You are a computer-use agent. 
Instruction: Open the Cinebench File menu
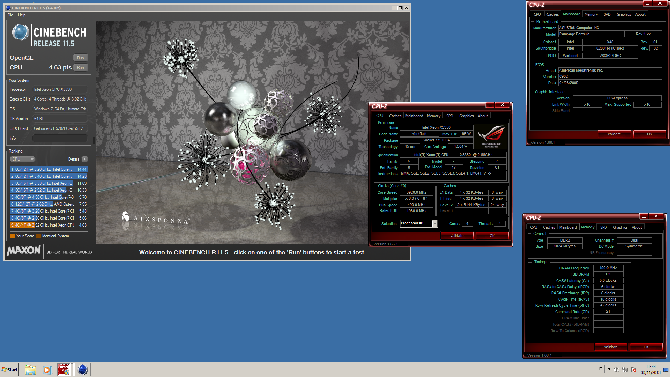pos(10,15)
